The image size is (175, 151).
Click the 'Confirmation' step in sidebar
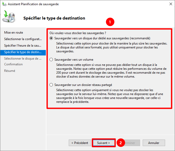tap(14, 64)
